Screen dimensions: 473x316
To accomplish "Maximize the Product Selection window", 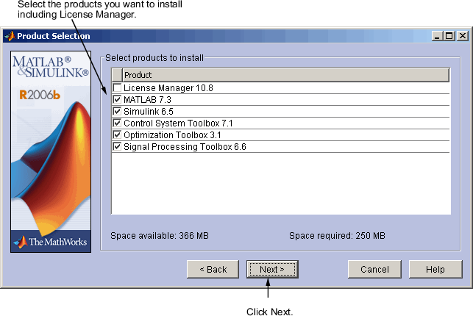I will [x=449, y=36].
